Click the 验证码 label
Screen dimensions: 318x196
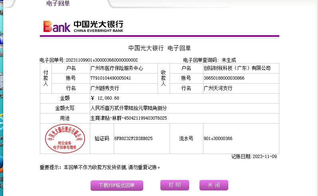(x=102, y=138)
